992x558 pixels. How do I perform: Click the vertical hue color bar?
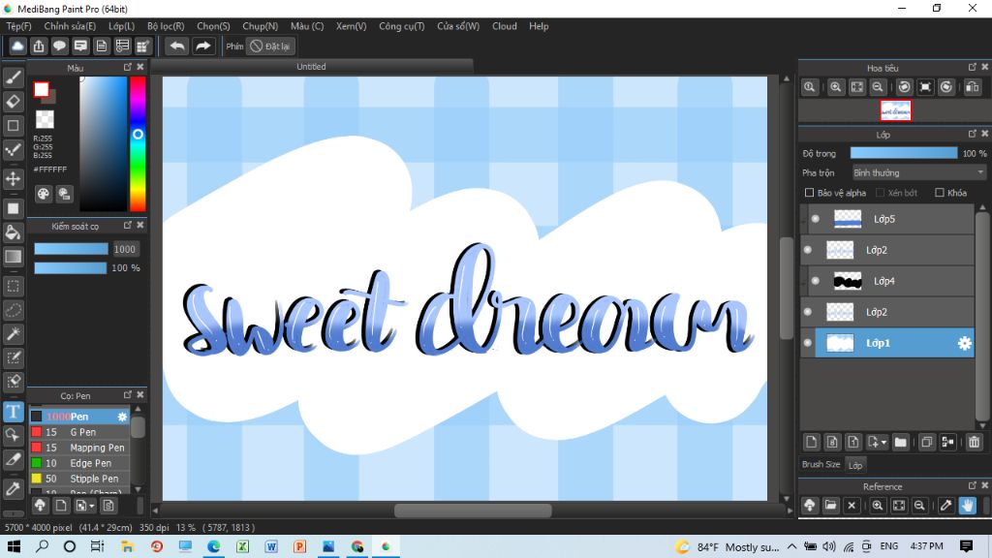[x=138, y=143]
